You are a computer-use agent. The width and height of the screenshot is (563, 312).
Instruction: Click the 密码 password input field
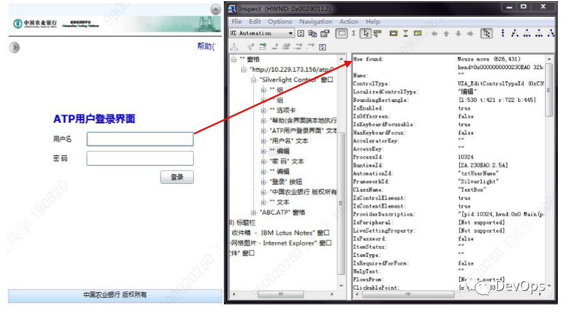point(140,158)
